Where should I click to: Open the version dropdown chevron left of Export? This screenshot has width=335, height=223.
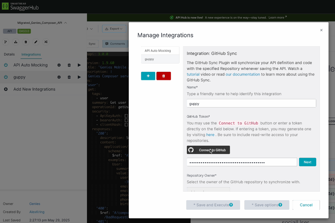(x=92, y=29)
